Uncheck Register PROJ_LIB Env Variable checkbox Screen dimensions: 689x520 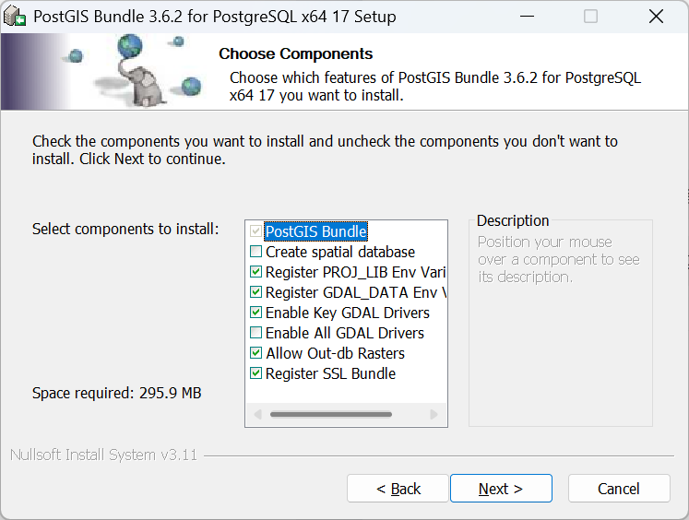click(255, 272)
